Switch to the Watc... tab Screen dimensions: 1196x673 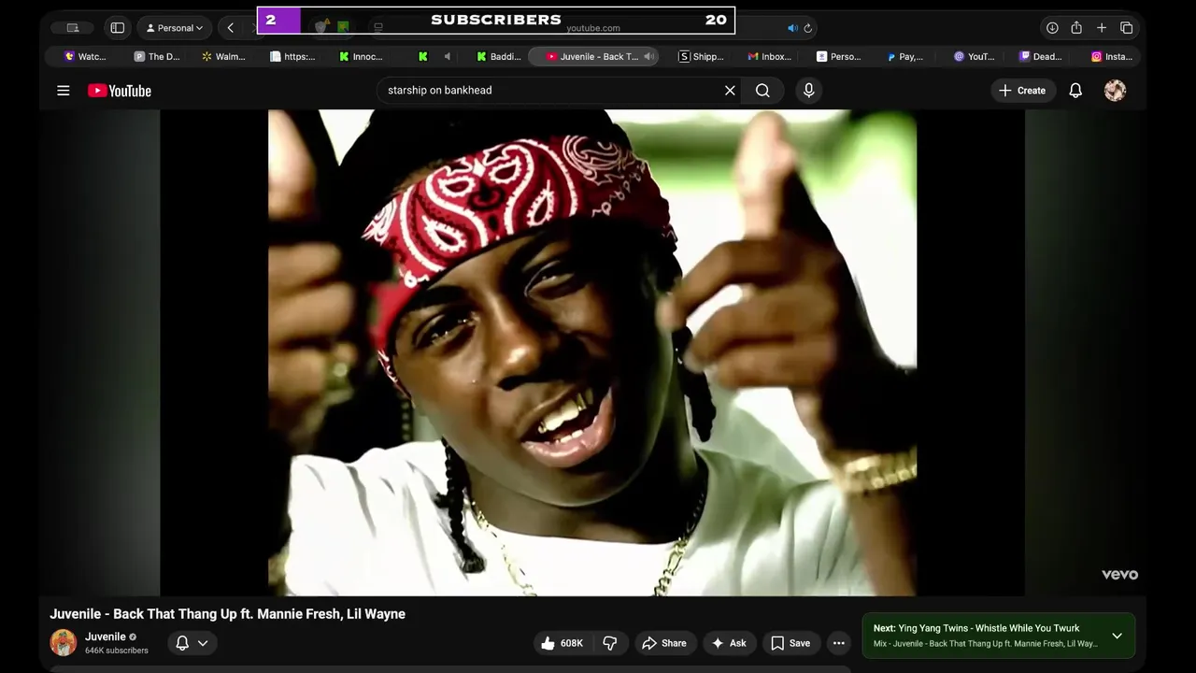point(85,57)
